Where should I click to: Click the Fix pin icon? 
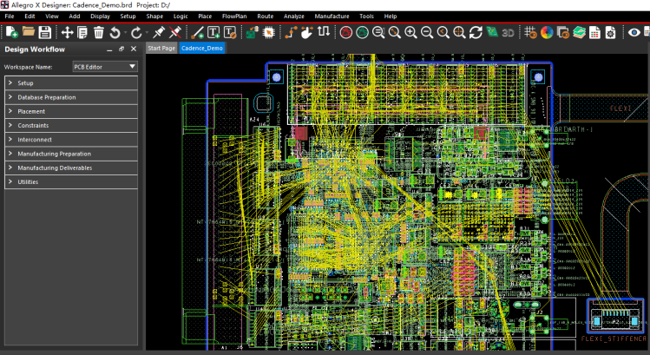click(x=159, y=32)
